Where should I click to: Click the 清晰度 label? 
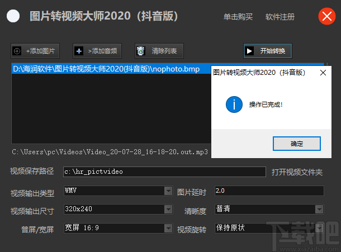coord(195,211)
